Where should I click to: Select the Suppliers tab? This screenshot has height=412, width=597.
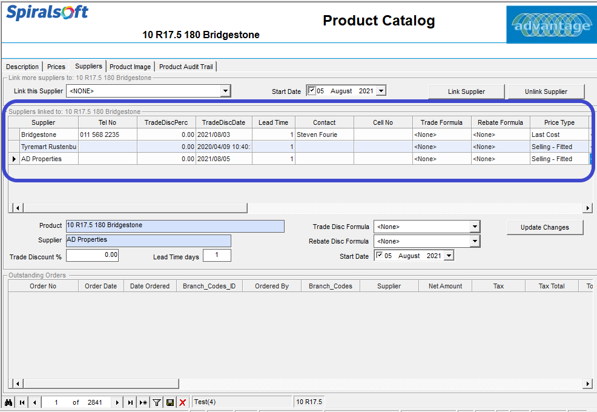pyautogui.click(x=88, y=66)
